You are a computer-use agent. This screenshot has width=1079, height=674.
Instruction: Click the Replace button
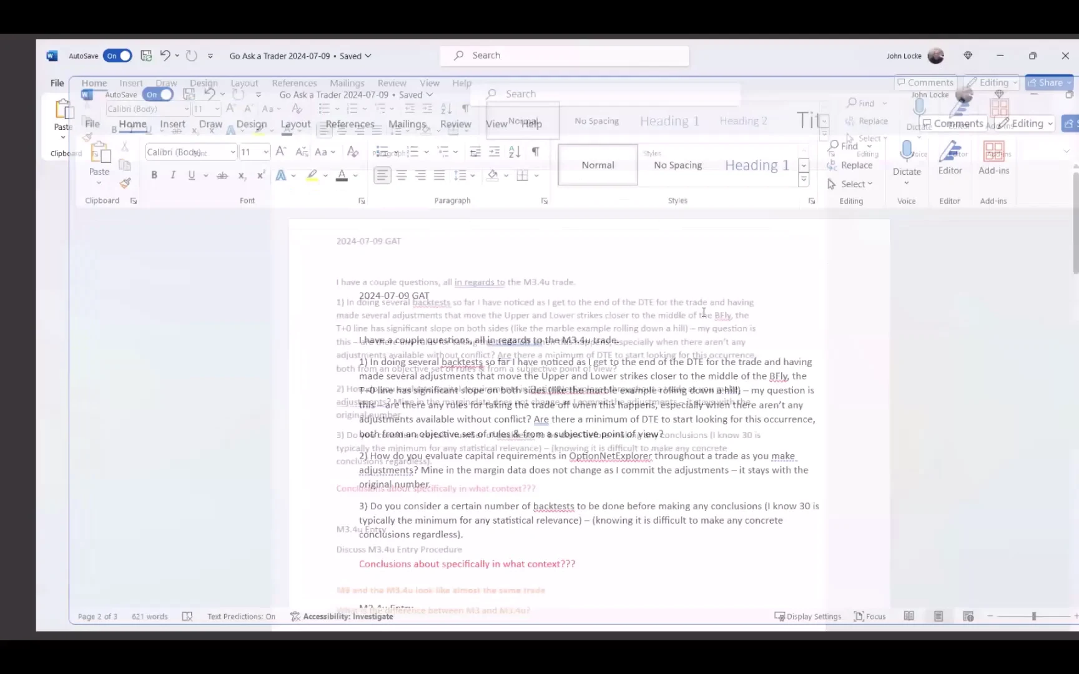click(850, 165)
